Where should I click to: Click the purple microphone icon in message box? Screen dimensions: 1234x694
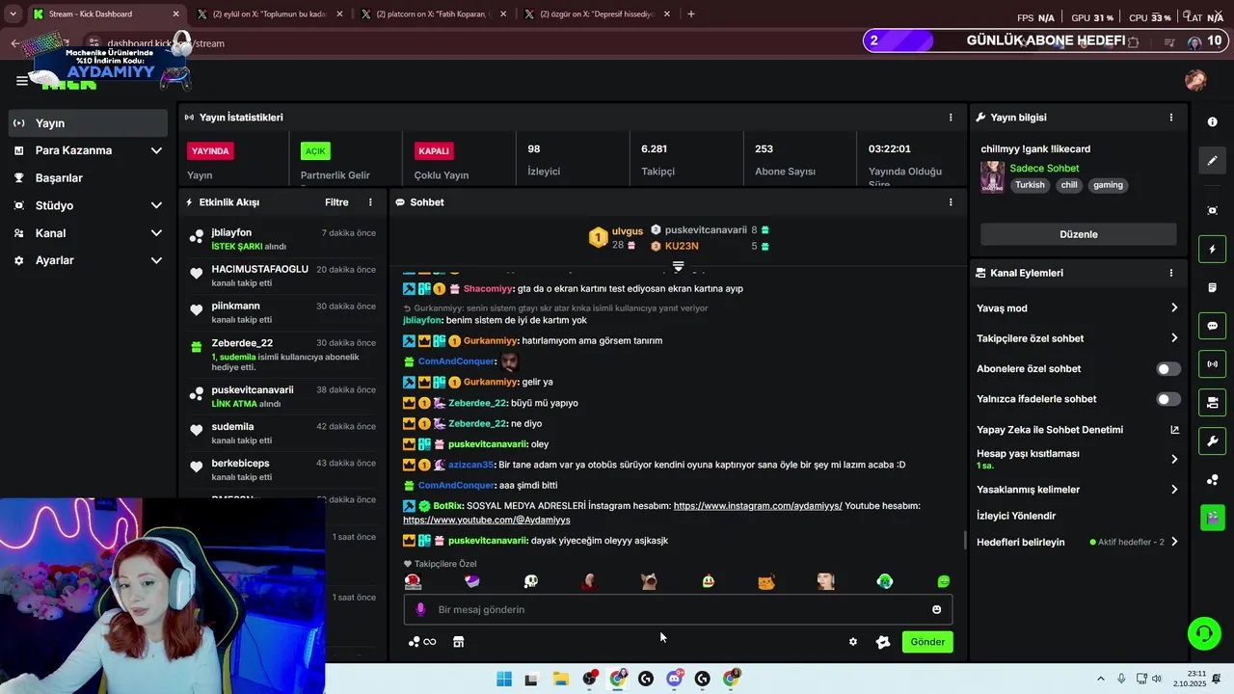[x=420, y=609]
